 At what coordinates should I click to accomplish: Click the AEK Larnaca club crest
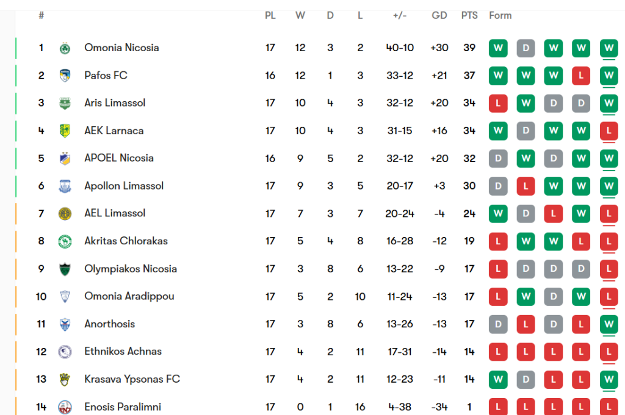[65, 131]
